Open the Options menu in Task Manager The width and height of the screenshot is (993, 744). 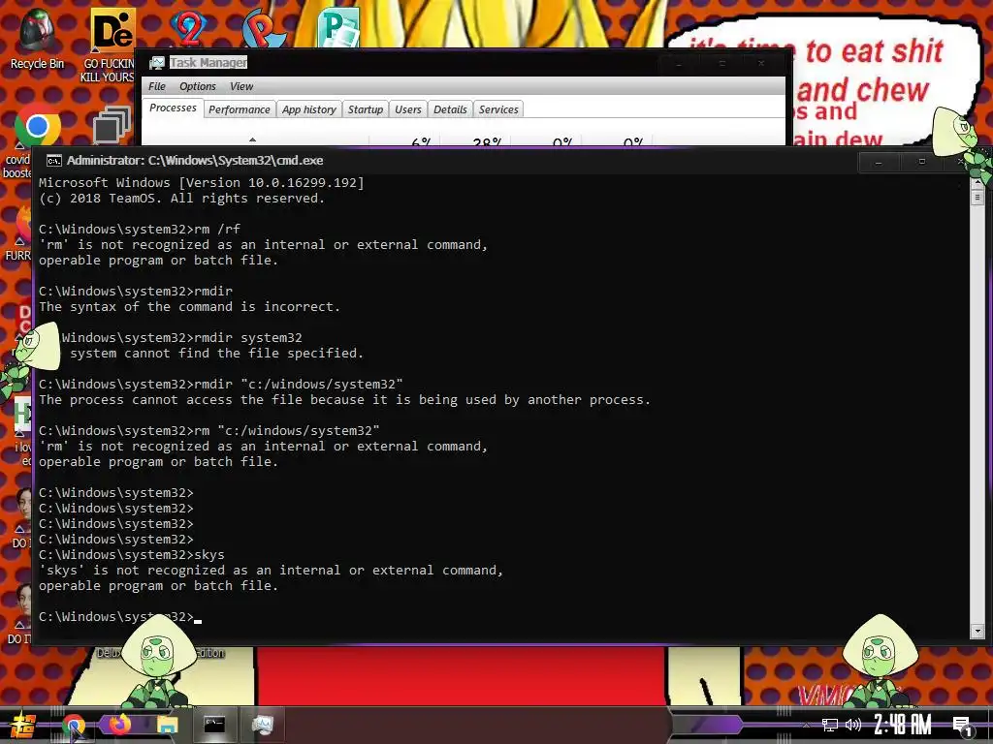pyautogui.click(x=197, y=86)
